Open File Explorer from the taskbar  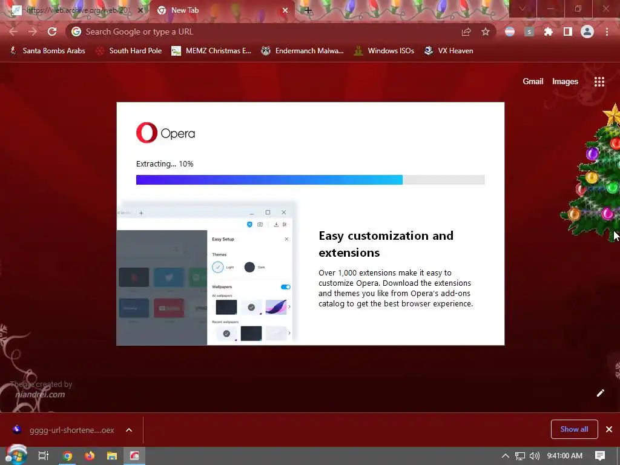112,456
